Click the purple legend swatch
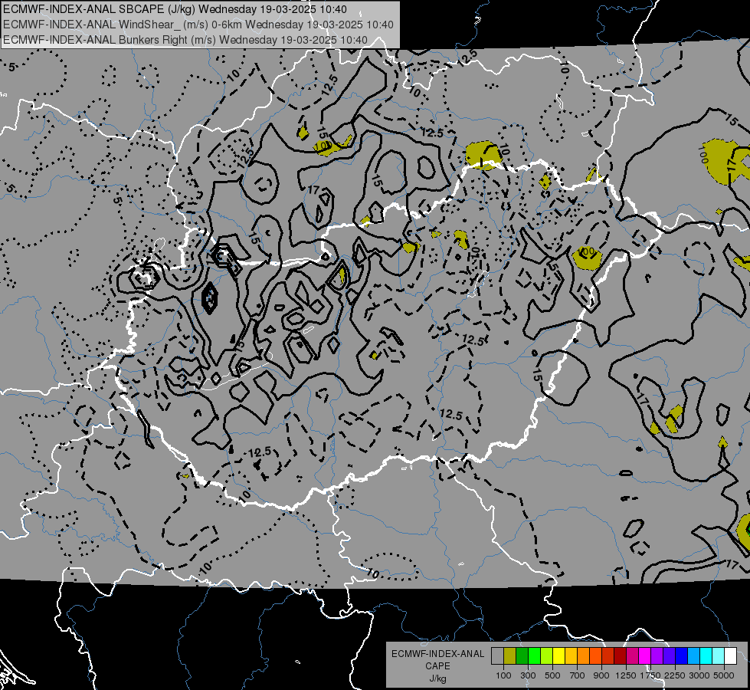This screenshot has width=750, height=690. tap(657, 656)
